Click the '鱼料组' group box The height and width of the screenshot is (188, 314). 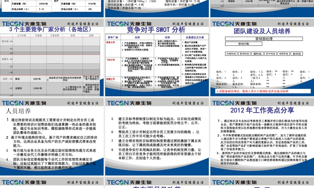point(297,54)
